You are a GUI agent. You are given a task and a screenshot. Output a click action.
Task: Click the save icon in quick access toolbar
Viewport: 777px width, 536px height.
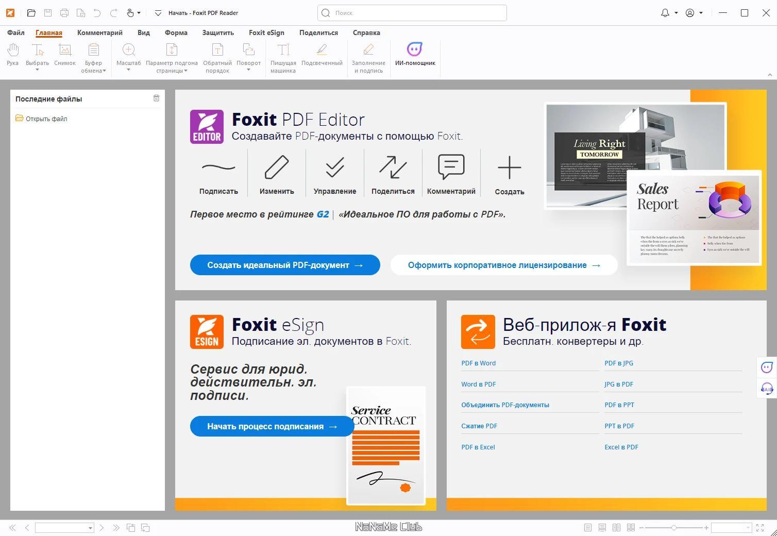coord(48,13)
